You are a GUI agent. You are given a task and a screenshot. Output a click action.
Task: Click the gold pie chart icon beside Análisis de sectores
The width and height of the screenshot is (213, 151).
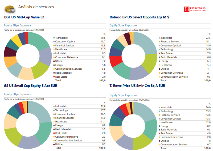(x=10, y=9)
